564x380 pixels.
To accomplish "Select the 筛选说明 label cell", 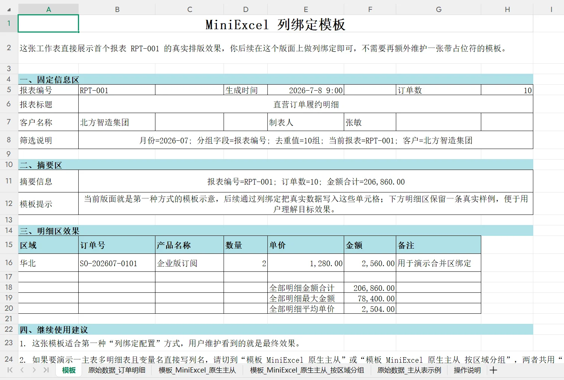I will 48,140.
